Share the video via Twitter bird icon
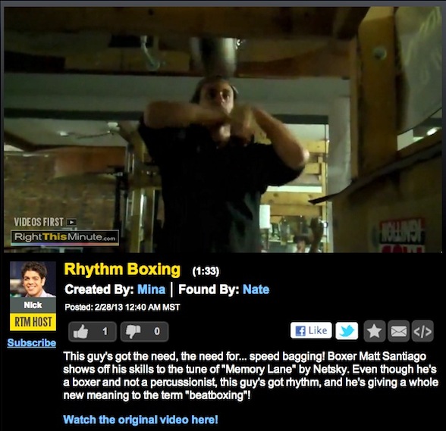446x431 pixels. [347, 331]
